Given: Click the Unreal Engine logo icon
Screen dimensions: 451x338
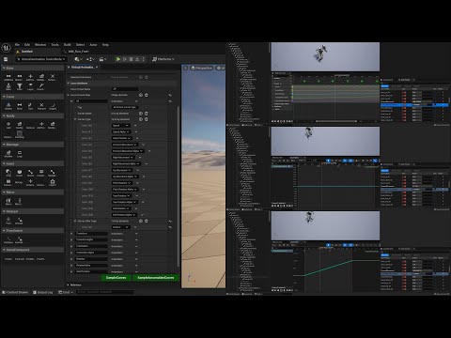Looking at the screenshot, I should pyautogui.click(x=7, y=48).
